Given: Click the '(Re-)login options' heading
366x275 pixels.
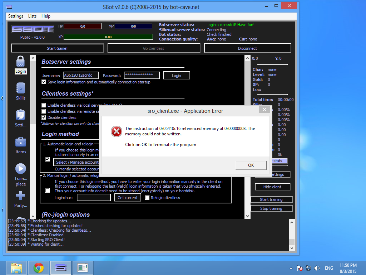Looking at the screenshot, I should [x=66, y=215].
